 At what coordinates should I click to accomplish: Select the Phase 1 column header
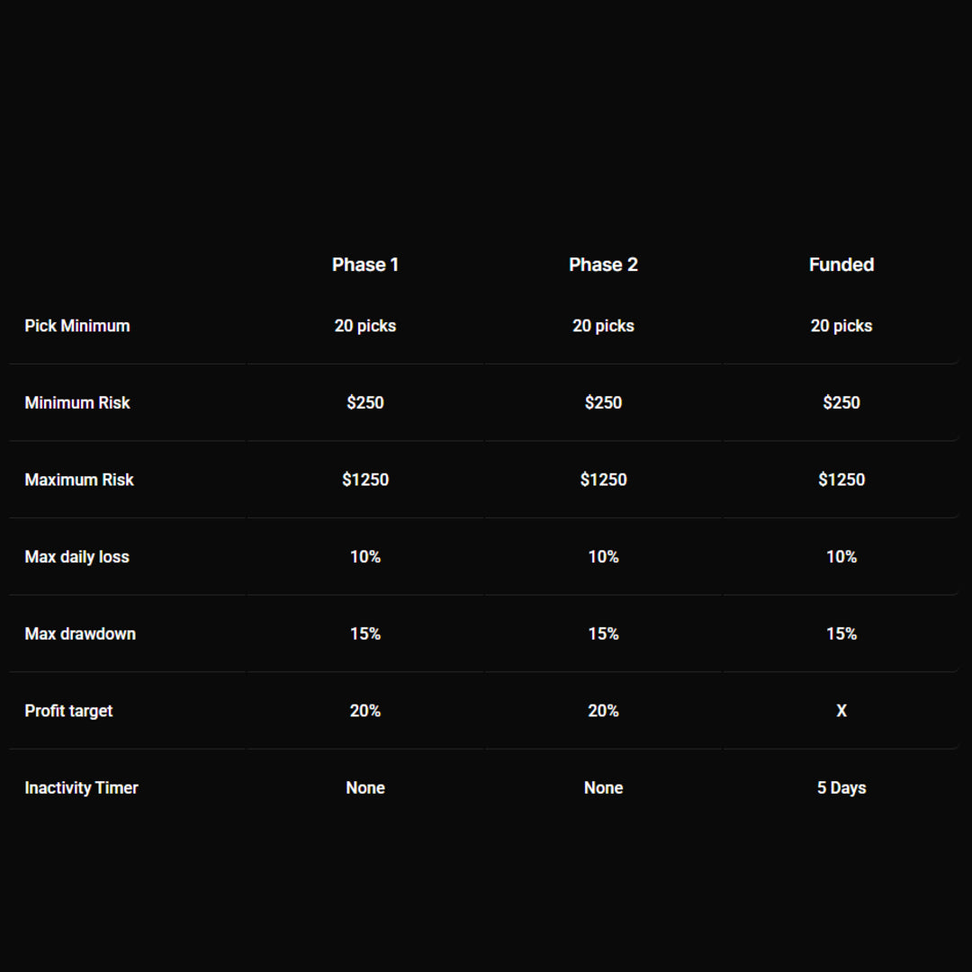click(365, 265)
